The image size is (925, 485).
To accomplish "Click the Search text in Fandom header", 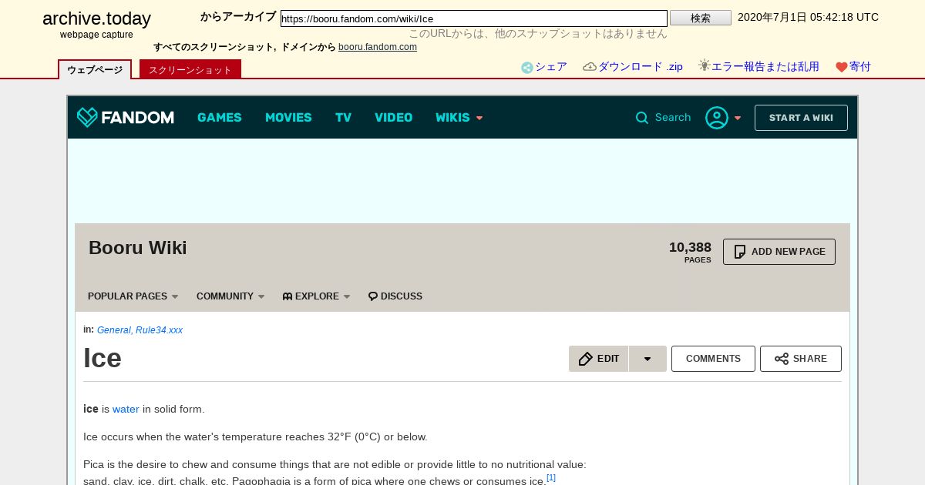I will [x=673, y=118].
